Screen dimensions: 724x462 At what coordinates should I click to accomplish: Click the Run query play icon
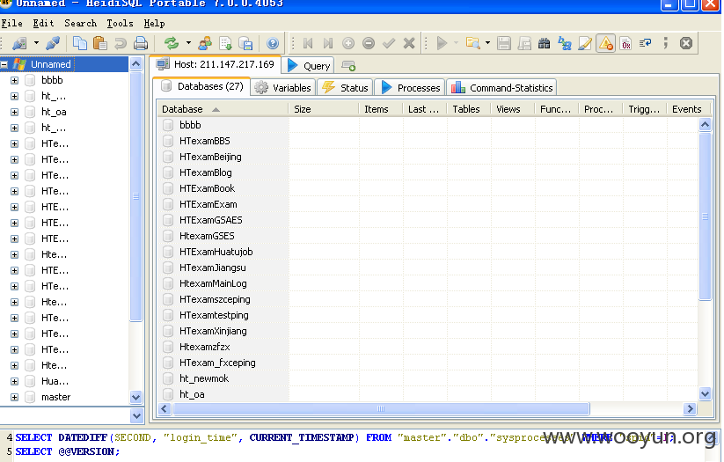coord(442,43)
